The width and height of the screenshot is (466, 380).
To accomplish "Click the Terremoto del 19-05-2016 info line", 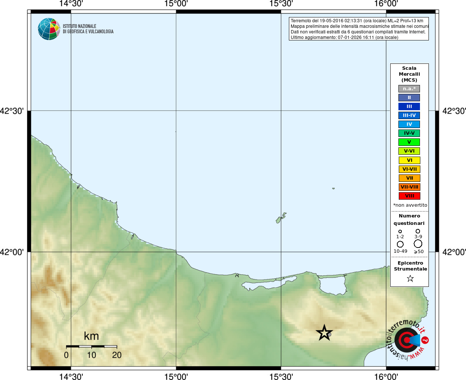I will pyautogui.click(x=357, y=21).
